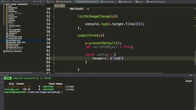Image resolution: width=196 pixels, height=110 pixels.
Task: Select package-lock.json in project tree
Action: click(17, 42)
